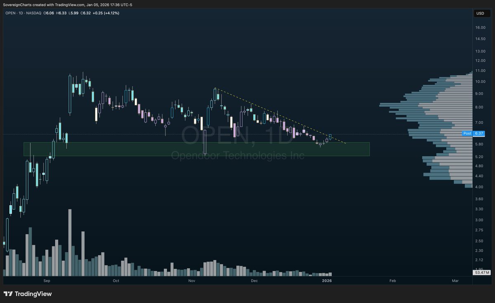This screenshot has height=303, width=495.
Task: Click the 4.00 price scale label
Action: pyautogui.click(x=480, y=187)
